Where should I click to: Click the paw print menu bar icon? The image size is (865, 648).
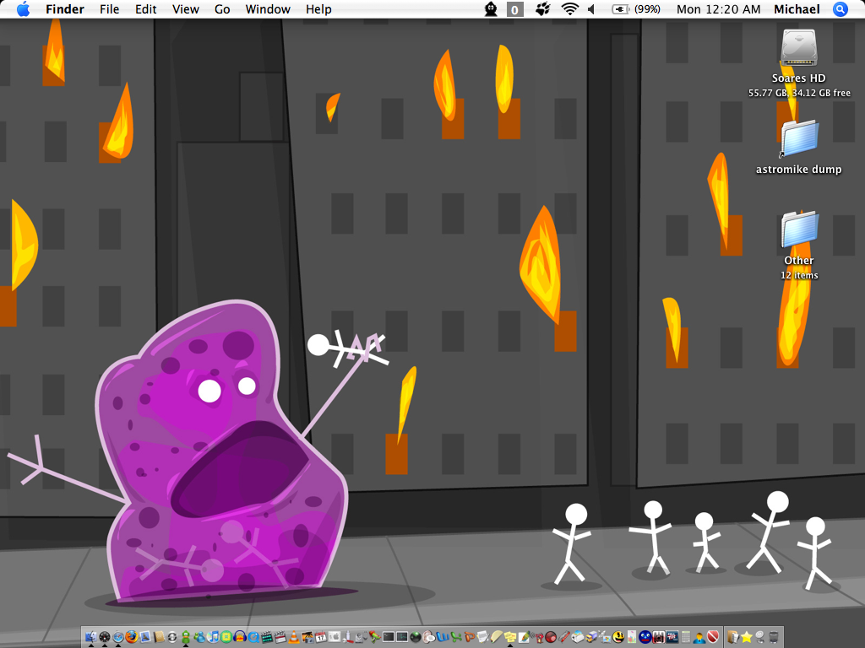543,8
